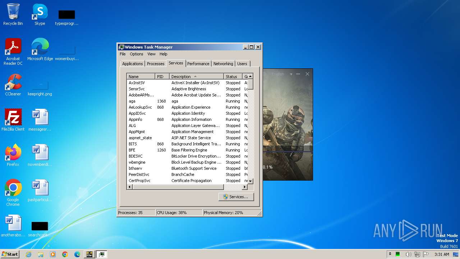Select the aga service row
The width and height of the screenshot is (460, 259).
pyautogui.click(x=187, y=101)
